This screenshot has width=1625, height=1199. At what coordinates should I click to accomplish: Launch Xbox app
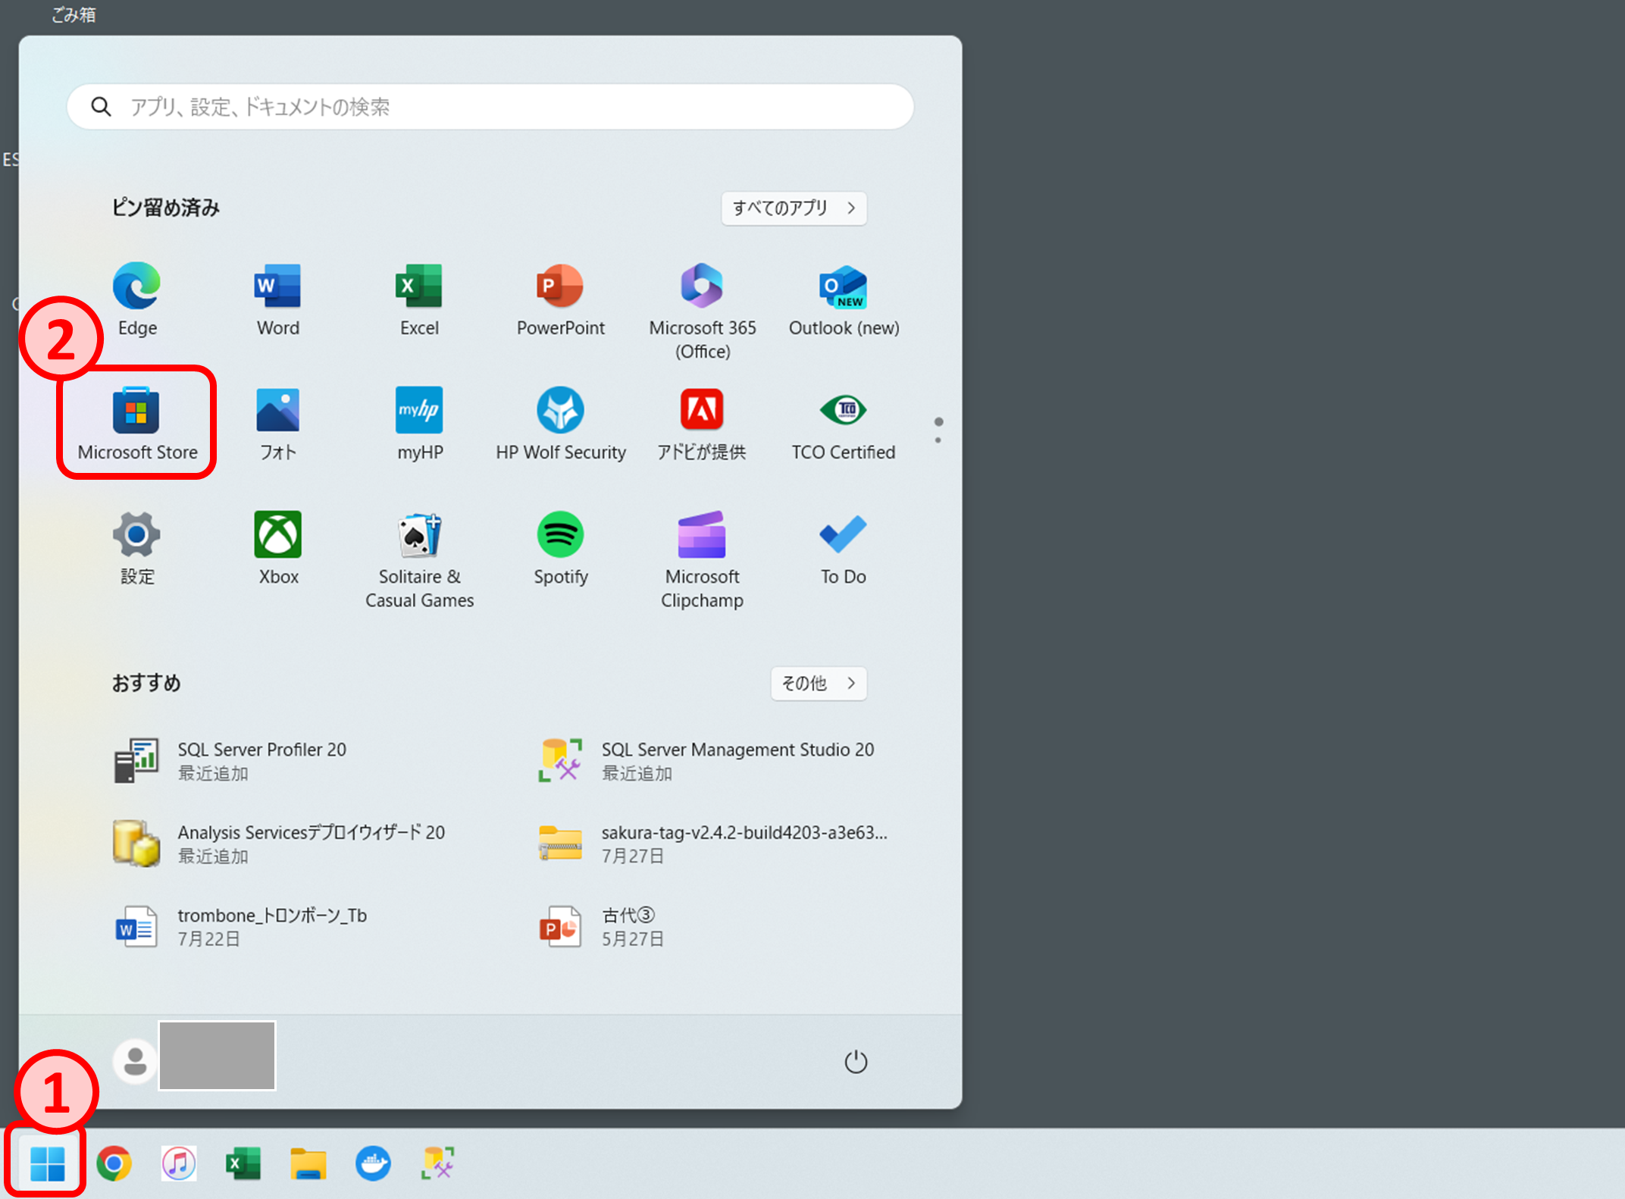[x=278, y=548]
